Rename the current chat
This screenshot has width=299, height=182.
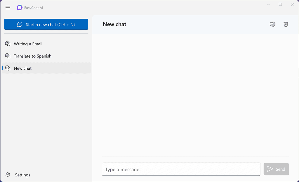click(x=272, y=24)
